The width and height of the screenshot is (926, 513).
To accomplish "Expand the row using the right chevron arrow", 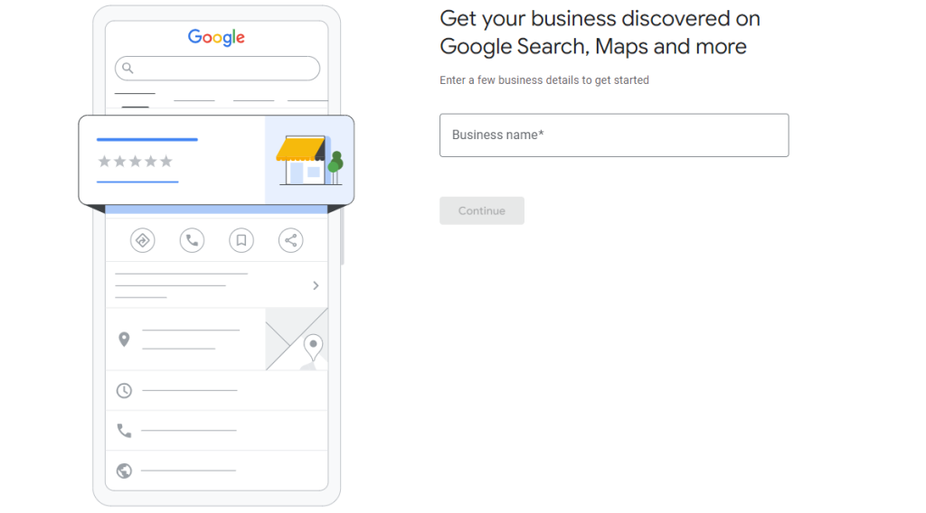I will coord(316,285).
